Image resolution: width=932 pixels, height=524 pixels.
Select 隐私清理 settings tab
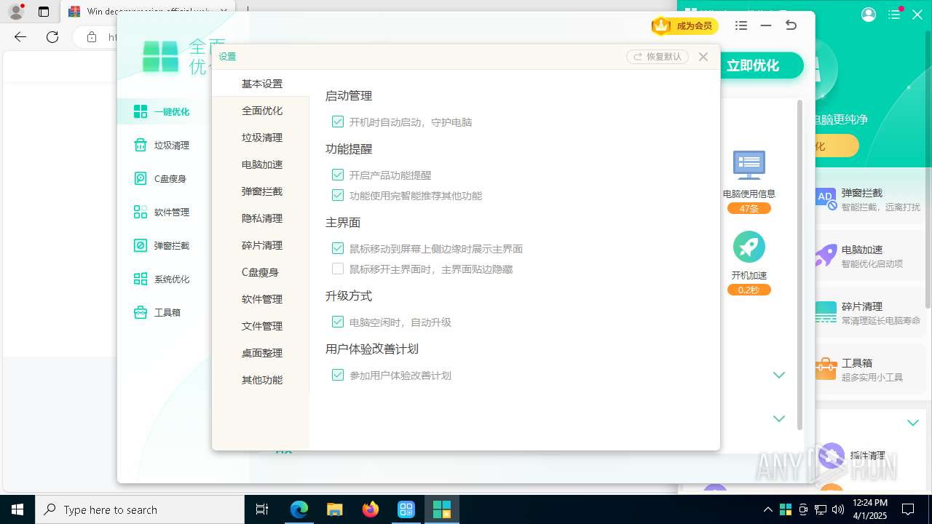tap(261, 218)
